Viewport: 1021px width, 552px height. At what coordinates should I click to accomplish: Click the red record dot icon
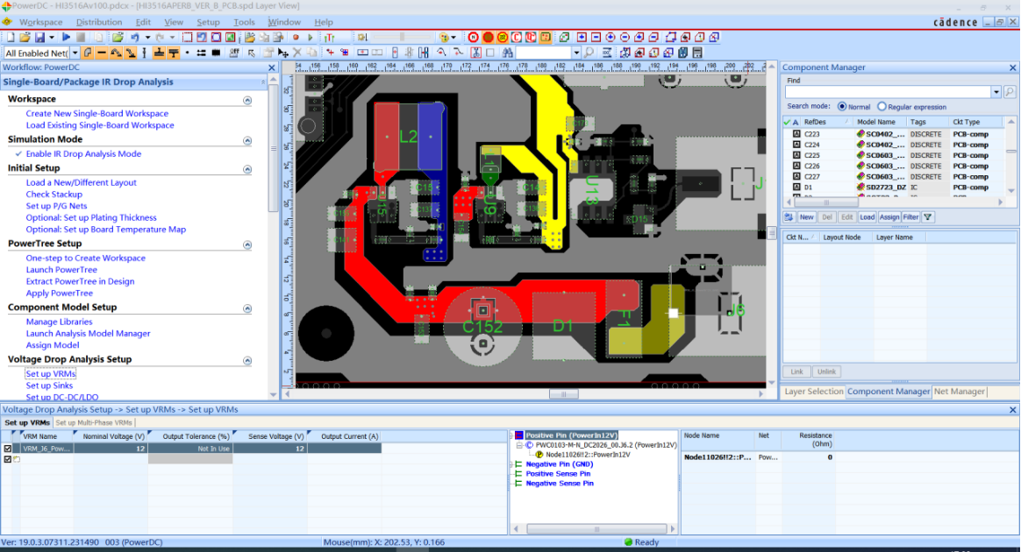tap(296, 37)
